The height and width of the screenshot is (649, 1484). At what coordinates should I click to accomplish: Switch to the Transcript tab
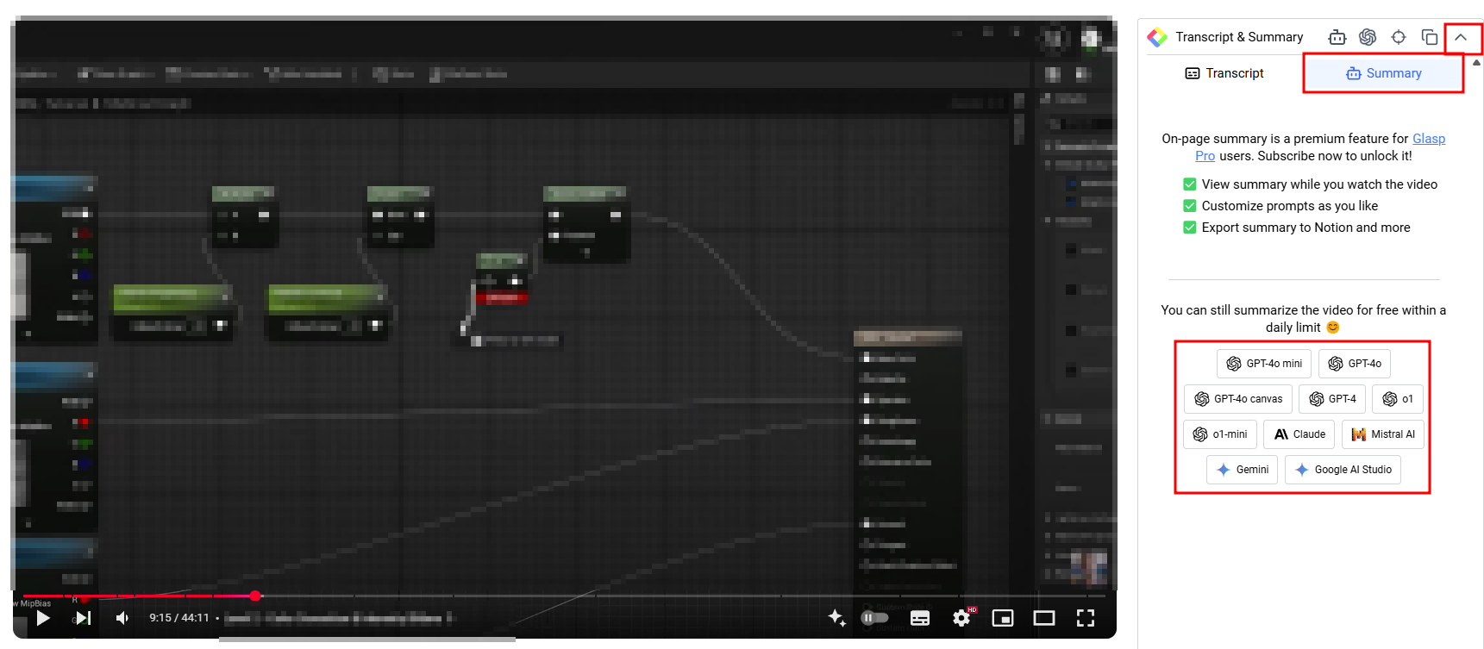(x=1224, y=73)
